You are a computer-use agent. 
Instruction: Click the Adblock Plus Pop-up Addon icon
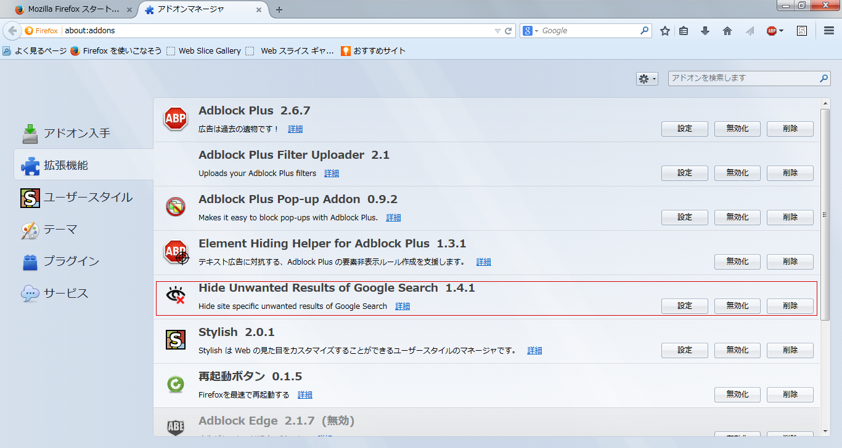pyautogui.click(x=176, y=207)
